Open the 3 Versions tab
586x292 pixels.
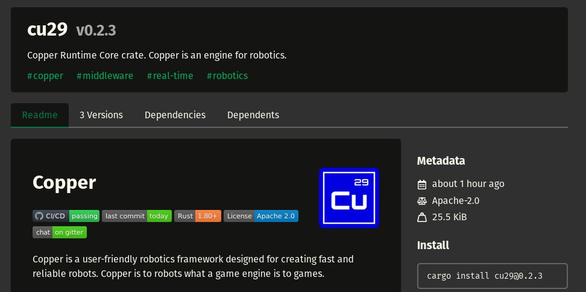(x=101, y=115)
